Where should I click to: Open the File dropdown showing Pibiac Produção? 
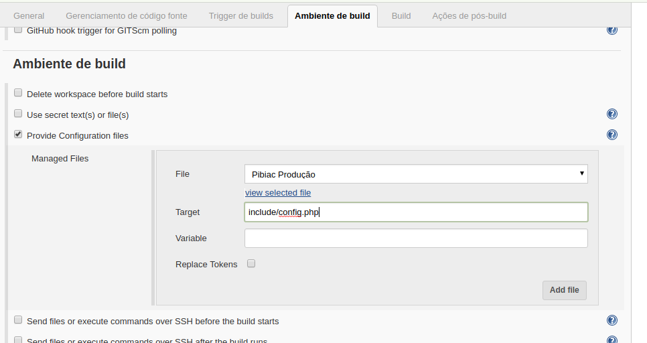click(x=416, y=174)
